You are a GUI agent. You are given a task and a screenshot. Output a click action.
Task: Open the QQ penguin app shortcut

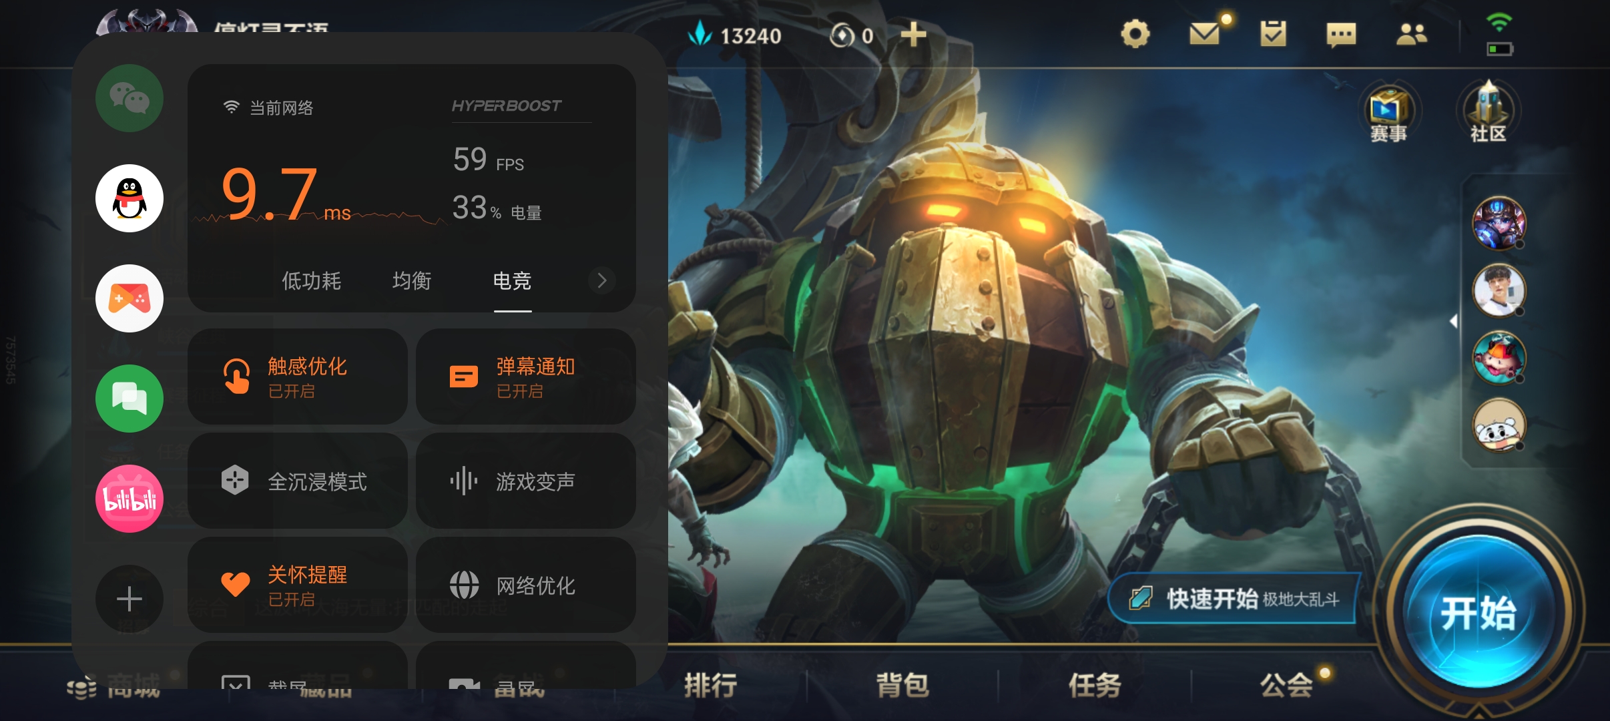pyautogui.click(x=129, y=198)
